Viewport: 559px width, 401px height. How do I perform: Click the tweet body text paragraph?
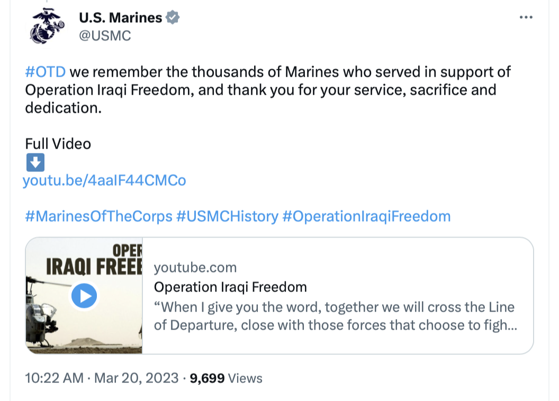[x=268, y=90]
